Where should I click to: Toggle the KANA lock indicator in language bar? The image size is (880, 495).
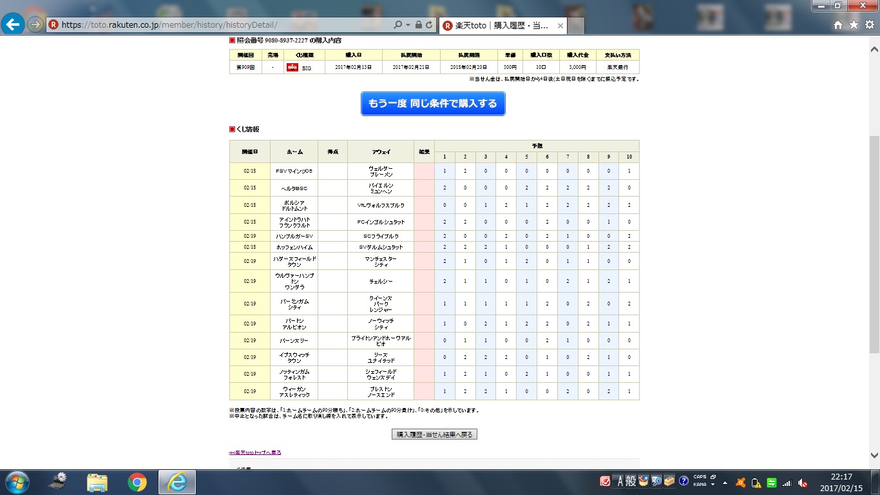pos(699,485)
